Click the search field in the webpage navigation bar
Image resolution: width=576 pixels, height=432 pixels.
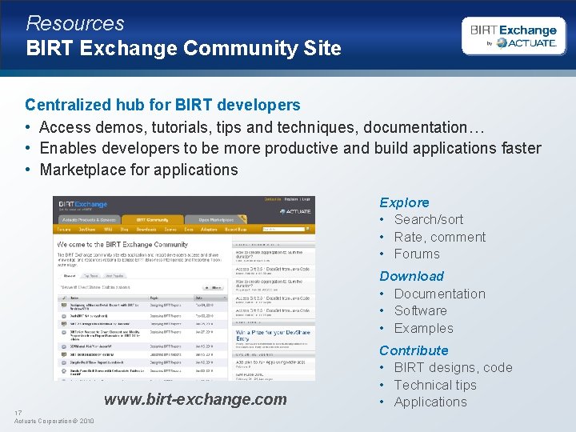click(283, 229)
